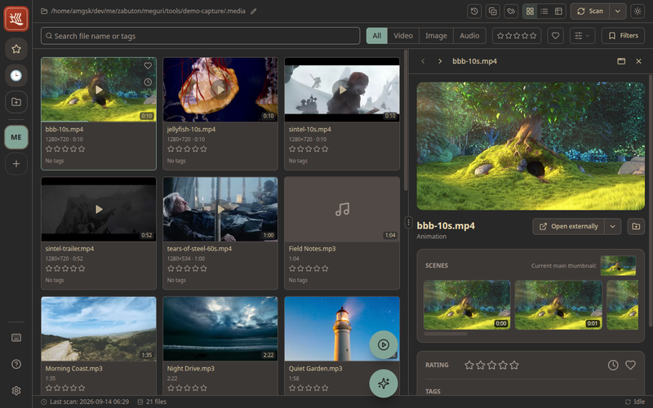Open the sort options dropdown

[x=582, y=36]
